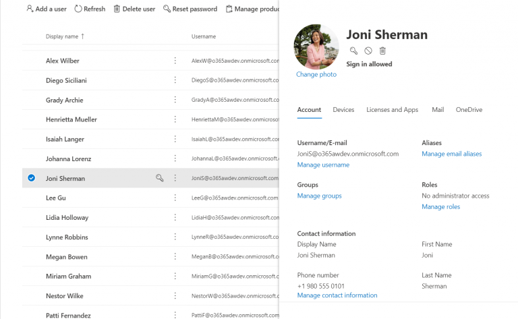Image resolution: width=518 pixels, height=319 pixels.
Task: Sort by Display name column header
Action: pos(65,36)
